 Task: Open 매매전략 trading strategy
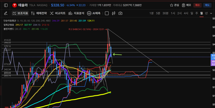[39, 13]
